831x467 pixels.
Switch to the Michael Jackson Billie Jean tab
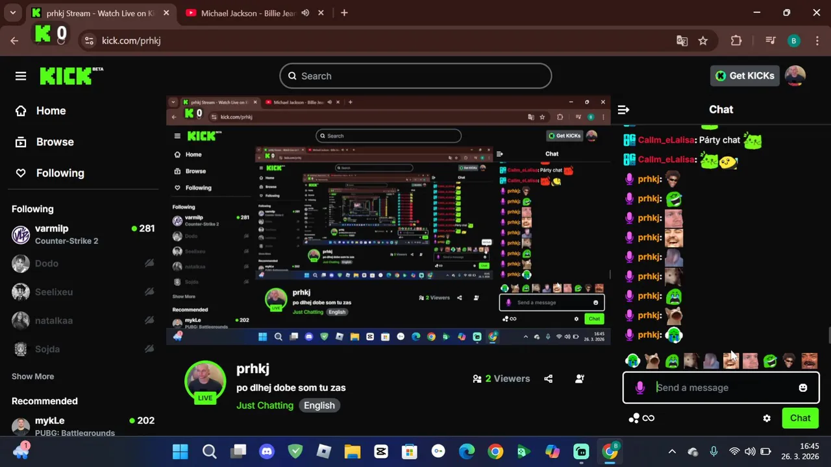[249, 13]
